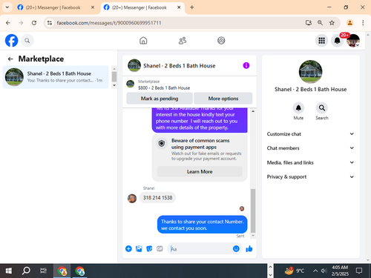Click the blue Thanks to share your contact message
371x278 pixels.
(203, 225)
